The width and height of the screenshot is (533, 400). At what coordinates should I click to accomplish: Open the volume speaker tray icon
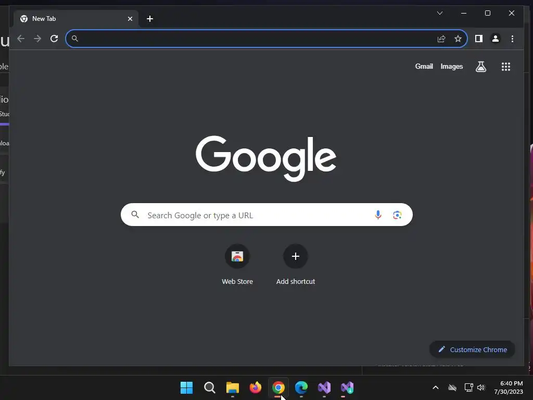[x=480, y=387]
